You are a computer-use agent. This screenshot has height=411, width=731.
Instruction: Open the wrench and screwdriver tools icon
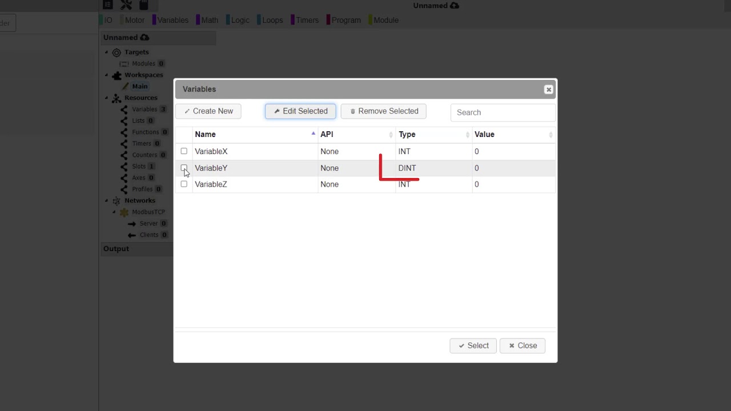click(126, 5)
